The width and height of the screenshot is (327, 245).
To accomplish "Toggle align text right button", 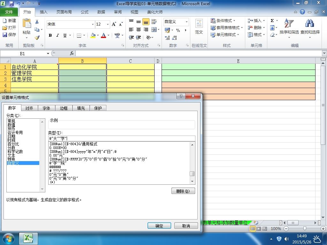I will click(146, 30).
